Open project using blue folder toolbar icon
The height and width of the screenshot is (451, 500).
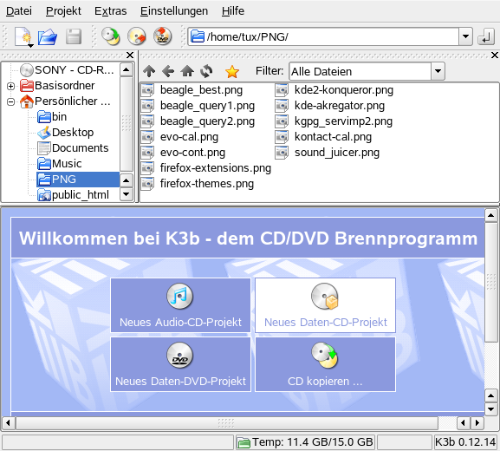48,36
